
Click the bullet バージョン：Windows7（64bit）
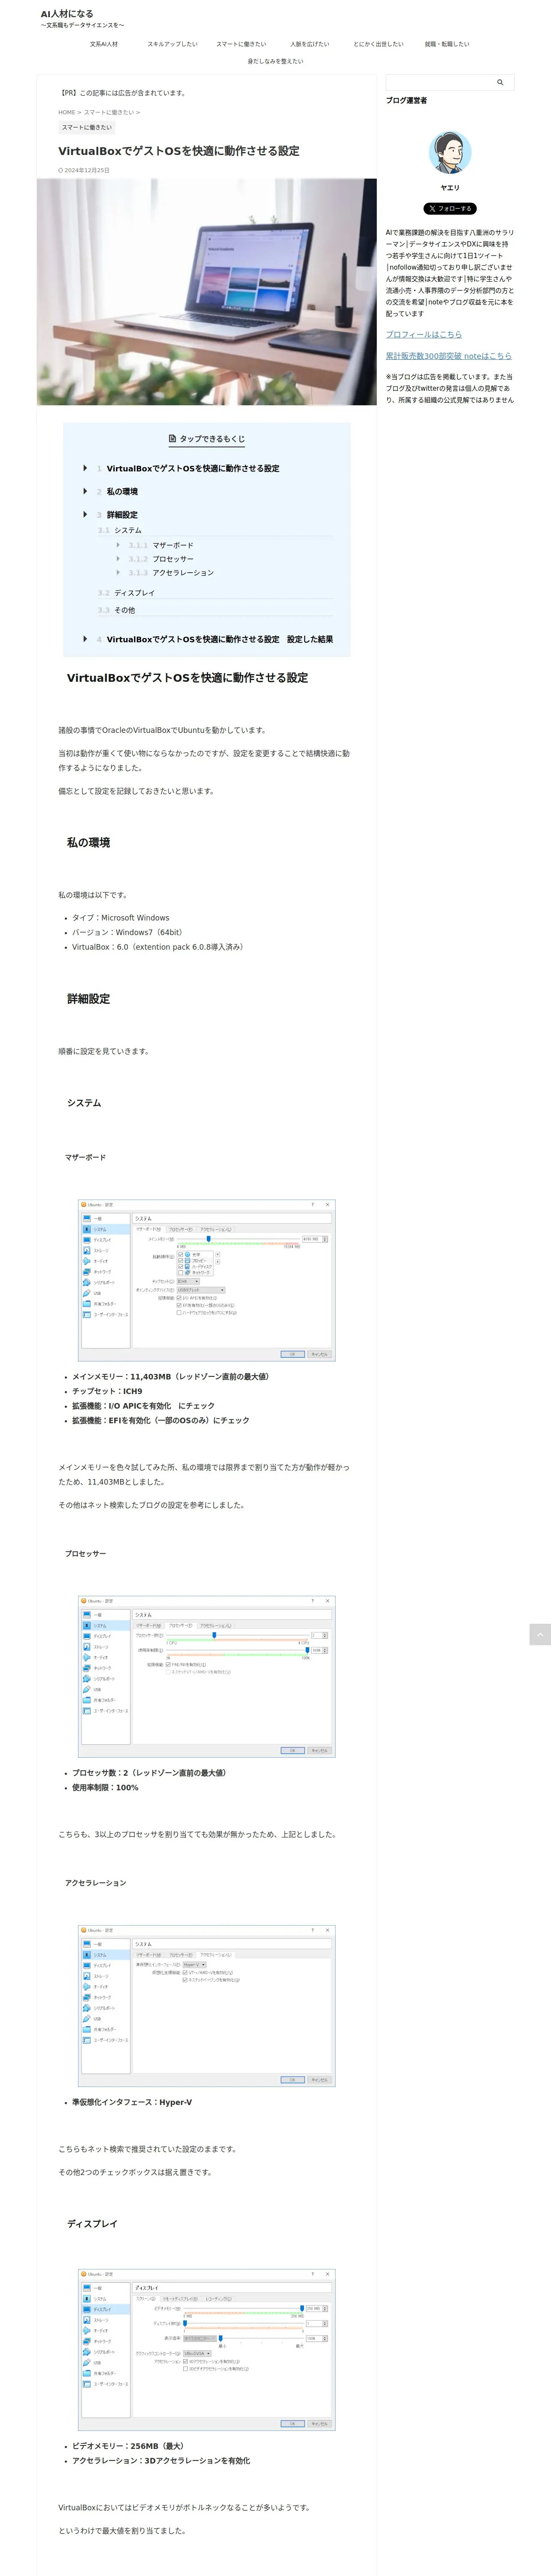click(128, 932)
